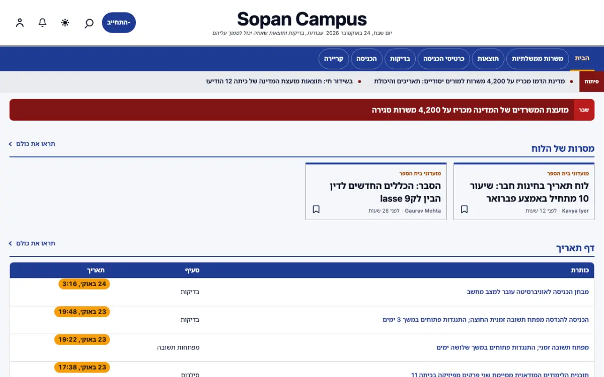Click the Sopan Campus site title
Viewport: 604px width, 377px height.
click(302, 19)
